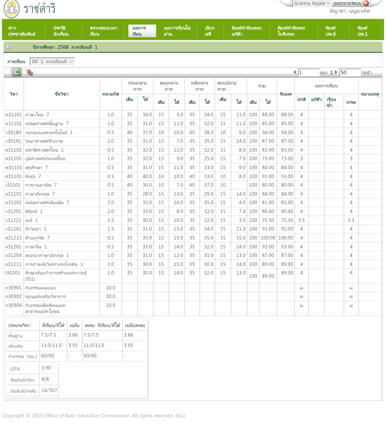
Task: Go to previous page arrow
Action: (295, 72)
